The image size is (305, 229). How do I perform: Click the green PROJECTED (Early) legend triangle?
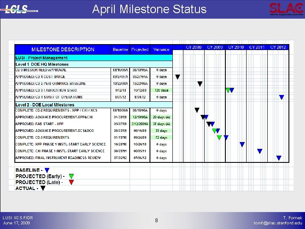coord(72,176)
